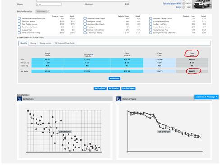The width and height of the screenshot is (220, 165).
Task: Click the Print/Email Reports button
Action: coord(128,88)
